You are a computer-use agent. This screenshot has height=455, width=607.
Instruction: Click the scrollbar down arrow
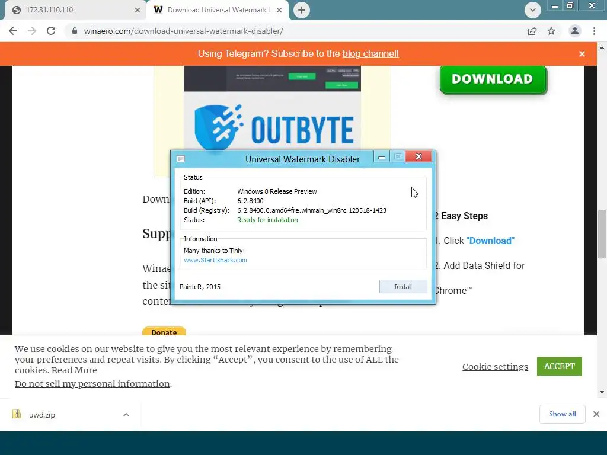[602, 392]
